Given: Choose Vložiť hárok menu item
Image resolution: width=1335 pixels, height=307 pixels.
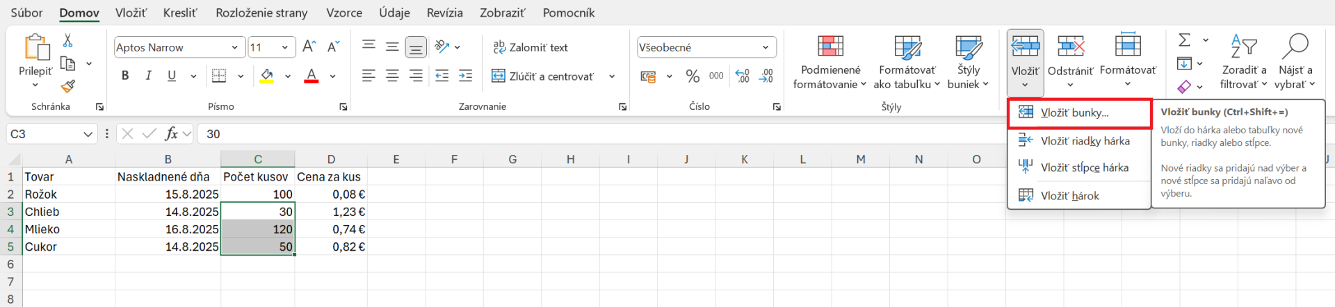Looking at the screenshot, I should [x=1080, y=196].
